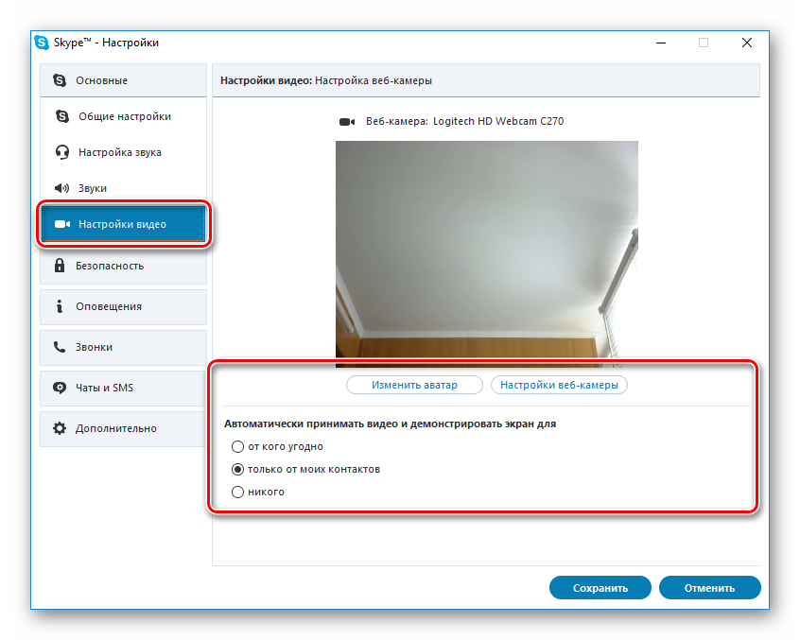The image size is (800, 640).
Task: Choose the 'никого' radio option
Action: point(237,493)
